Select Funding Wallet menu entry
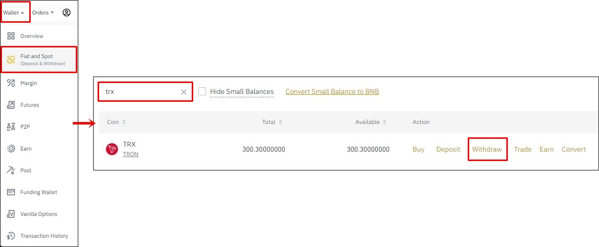This screenshot has width=599, height=247. click(x=39, y=192)
